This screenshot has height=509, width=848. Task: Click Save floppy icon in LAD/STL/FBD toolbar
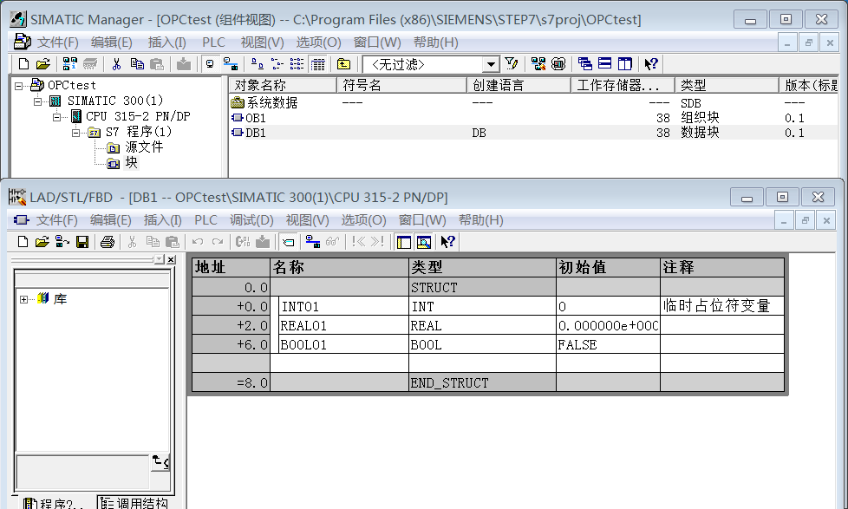click(x=82, y=241)
